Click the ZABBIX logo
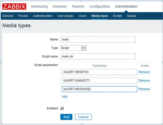 point(14,7)
